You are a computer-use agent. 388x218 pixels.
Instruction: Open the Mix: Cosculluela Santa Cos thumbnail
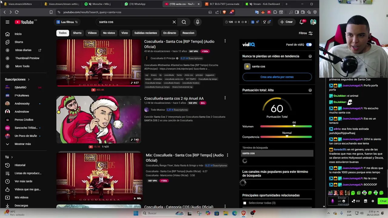click(99, 177)
